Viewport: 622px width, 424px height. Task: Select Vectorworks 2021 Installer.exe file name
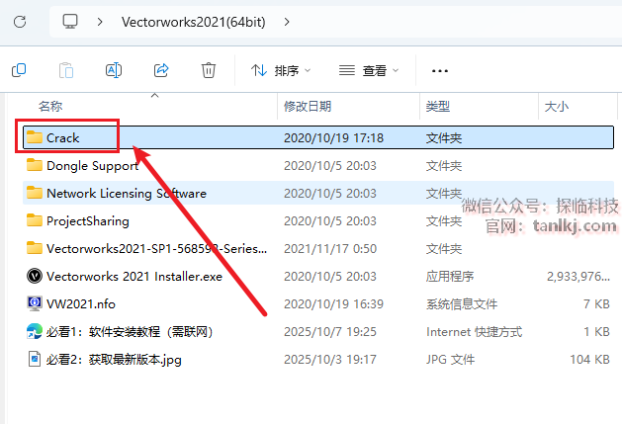(x=134, y=277)
